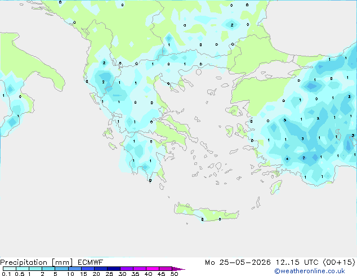
Task: Pick the 10–15 mm legend color swatch
Action: [x=75, y=269]
